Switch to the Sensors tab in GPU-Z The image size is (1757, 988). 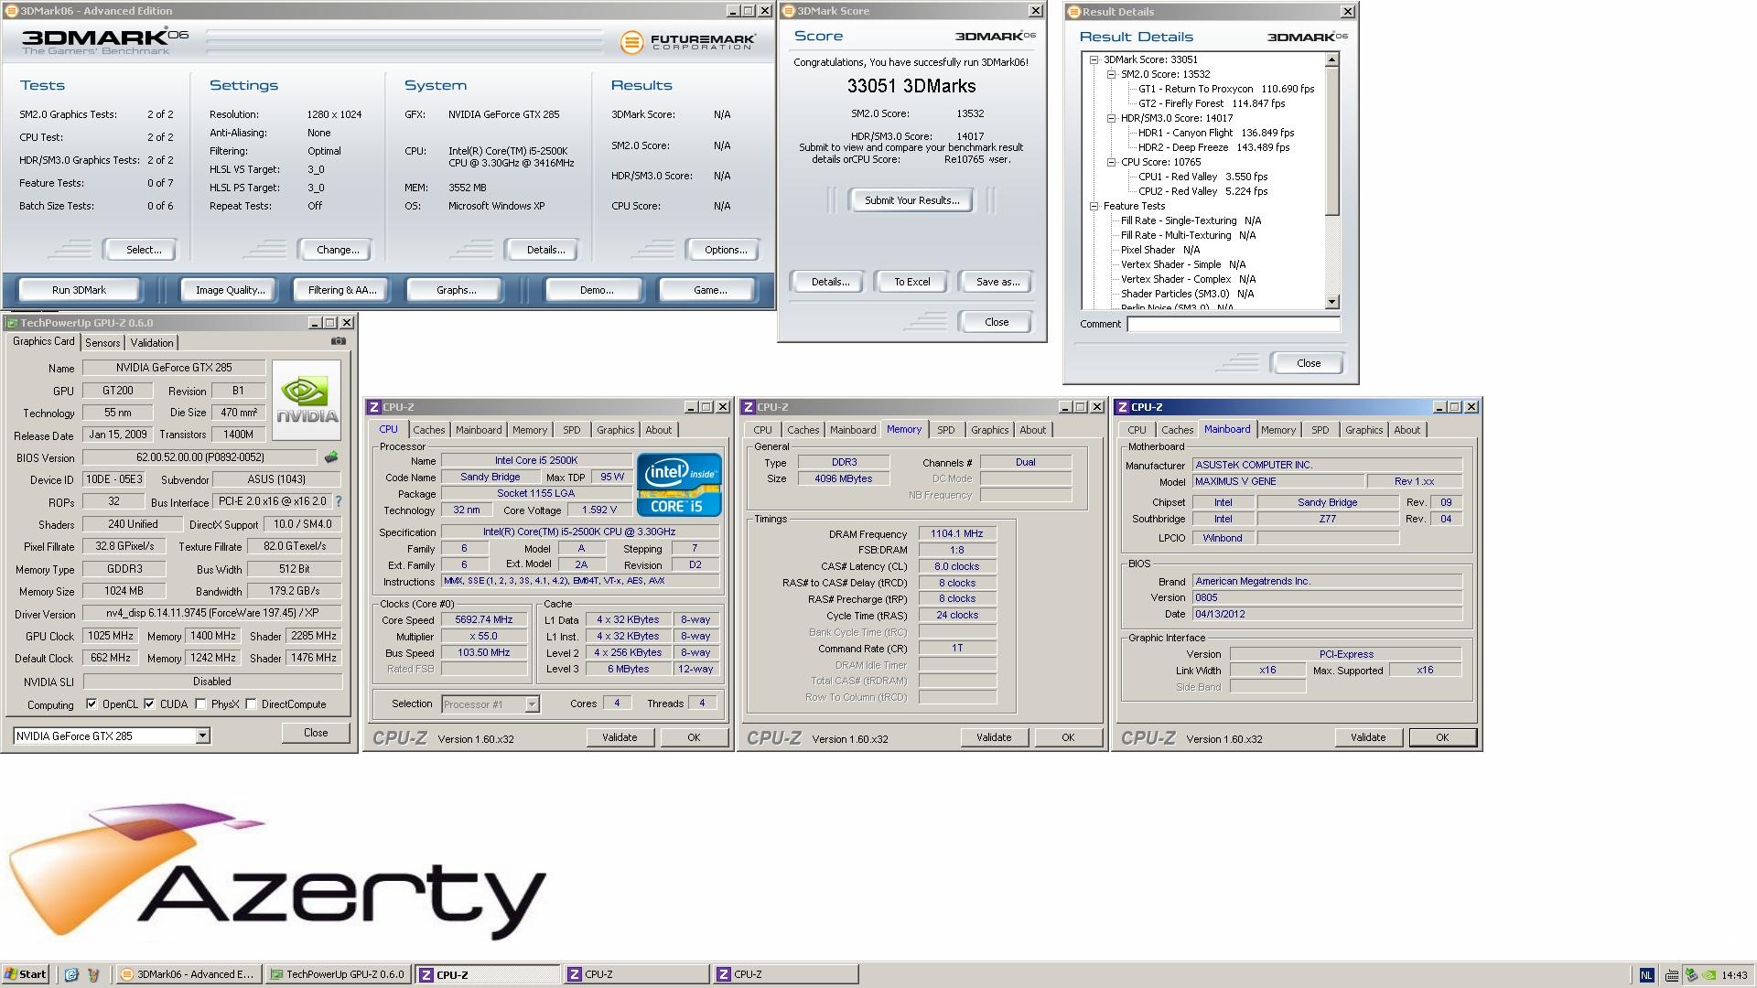(102, 342)
